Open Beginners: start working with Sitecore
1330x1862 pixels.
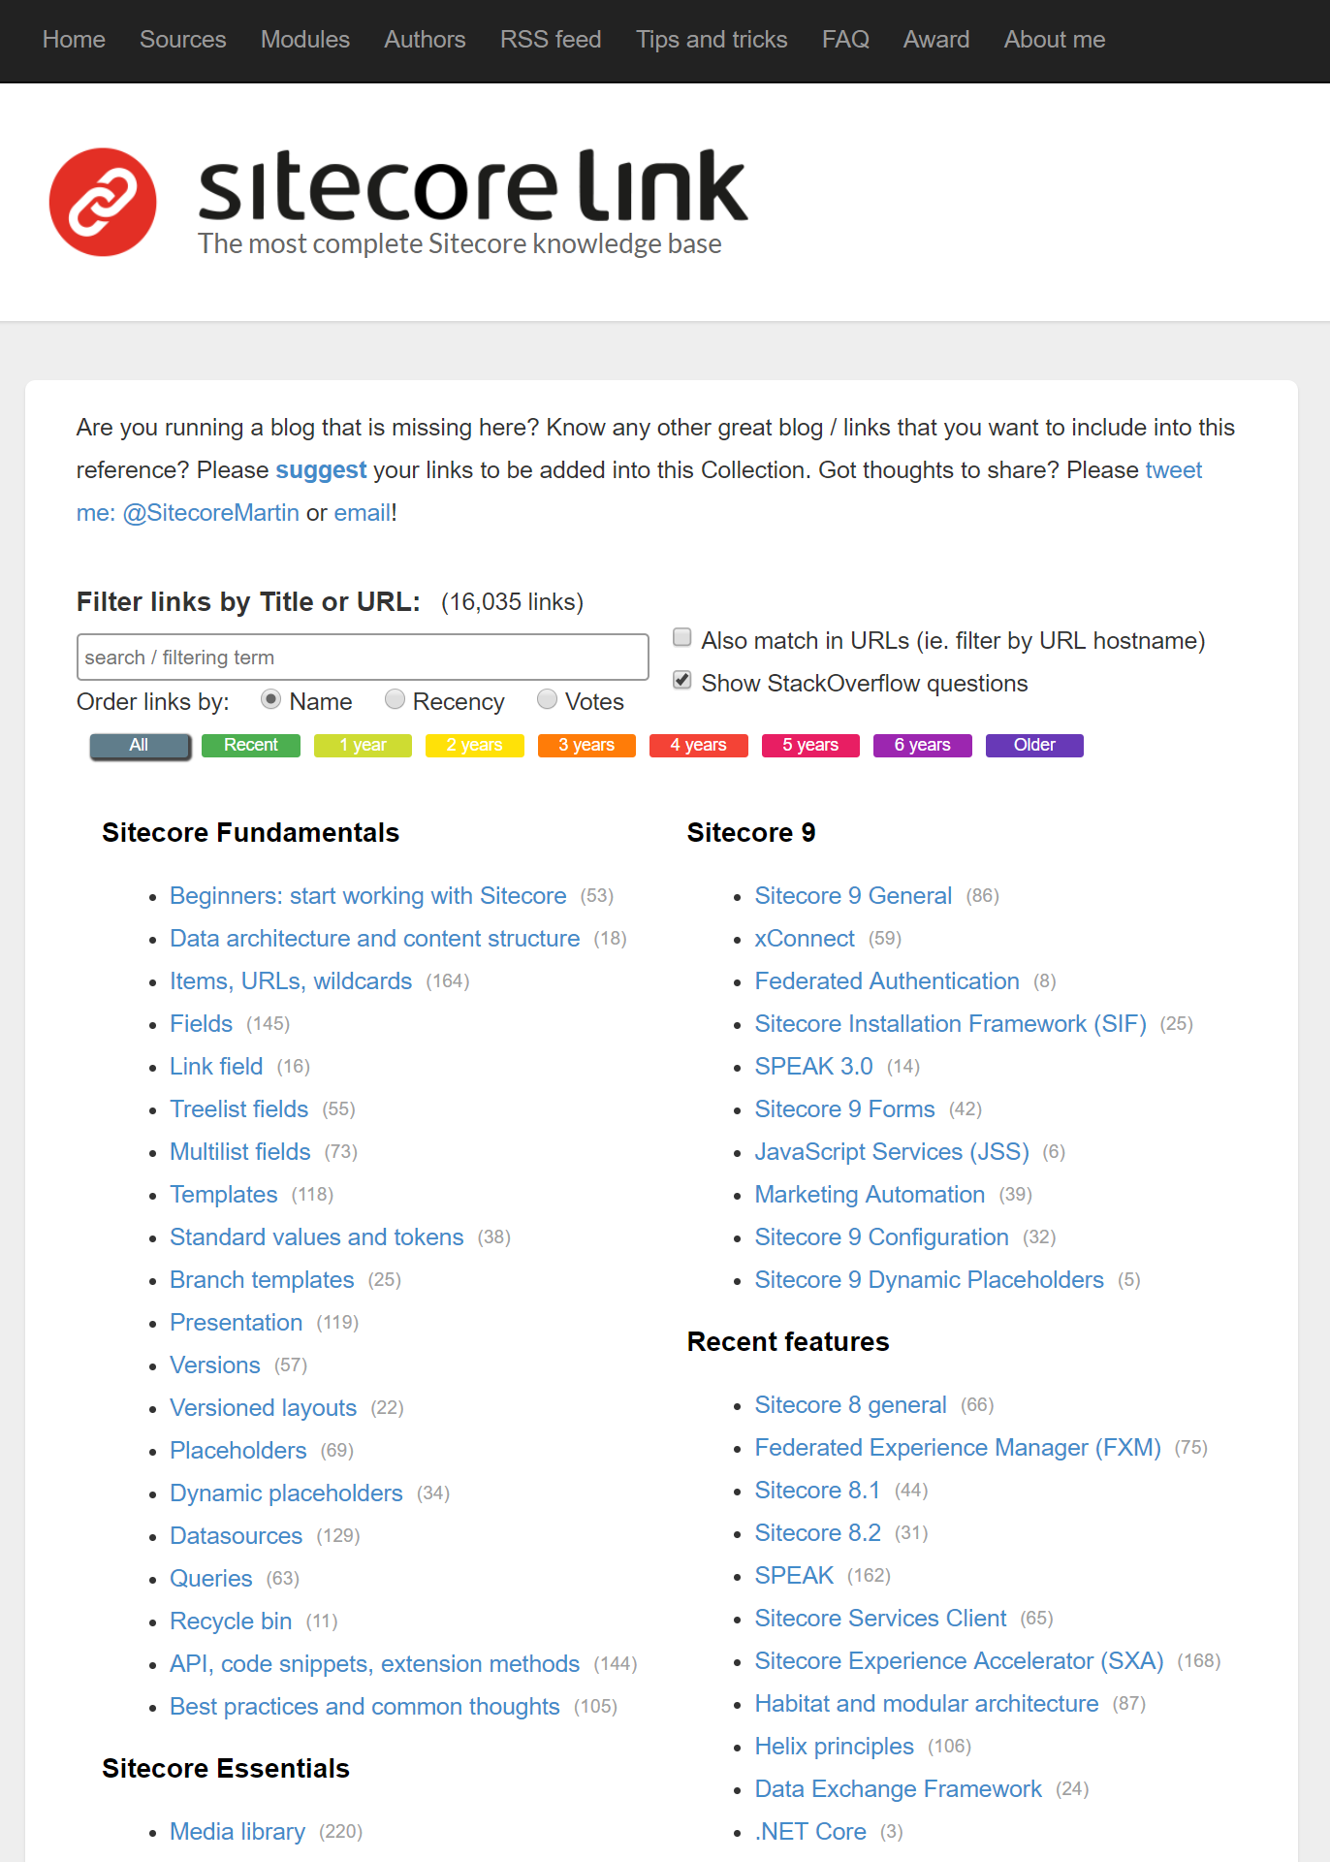[367, 896]
